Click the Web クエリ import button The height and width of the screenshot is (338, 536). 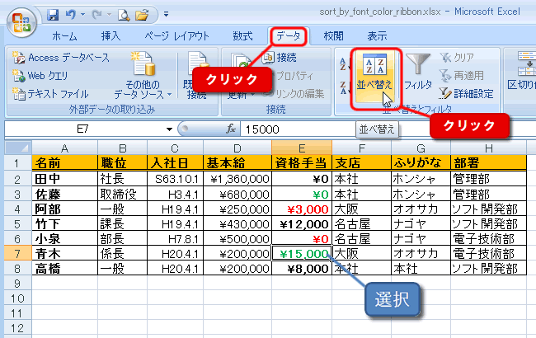[40, 76]
